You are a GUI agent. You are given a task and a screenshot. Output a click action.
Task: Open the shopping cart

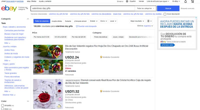coord(192,1)
